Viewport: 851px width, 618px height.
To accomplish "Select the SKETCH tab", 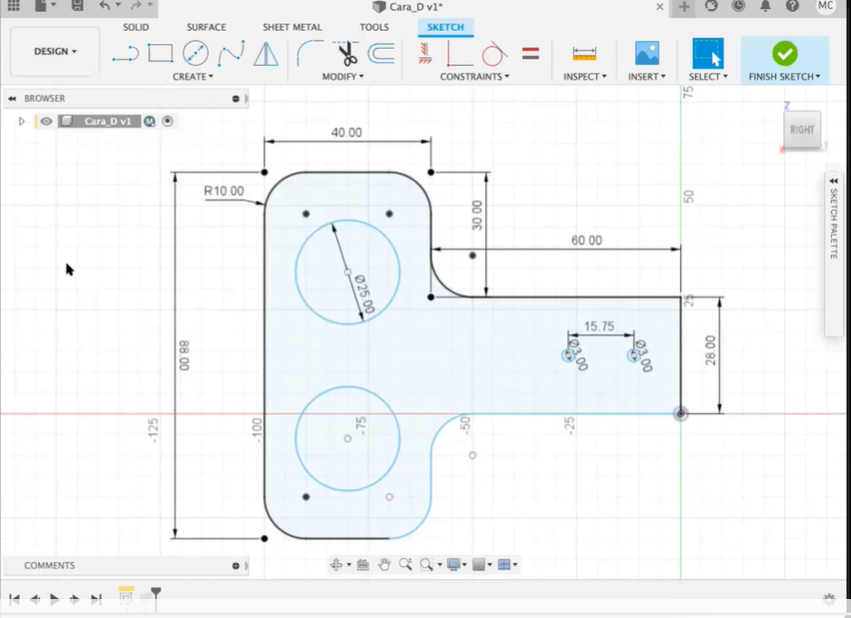I will (x=445, y=27).
